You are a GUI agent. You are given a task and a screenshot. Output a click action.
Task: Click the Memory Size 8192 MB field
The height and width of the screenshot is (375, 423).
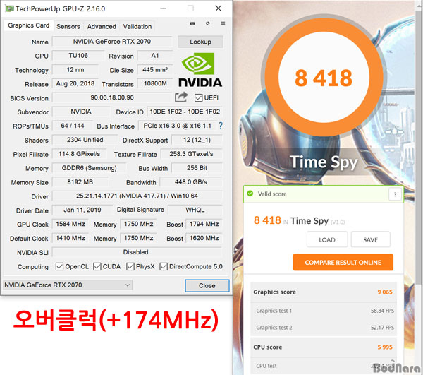(x=80, y=181)
